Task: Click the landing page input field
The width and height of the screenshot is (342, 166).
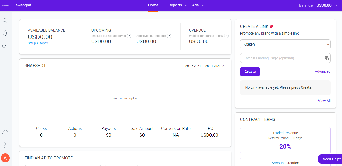Action: pos(281,58)
